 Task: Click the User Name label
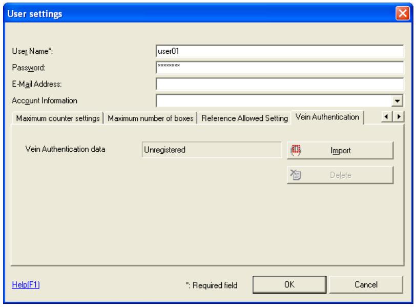coord(32,51)
